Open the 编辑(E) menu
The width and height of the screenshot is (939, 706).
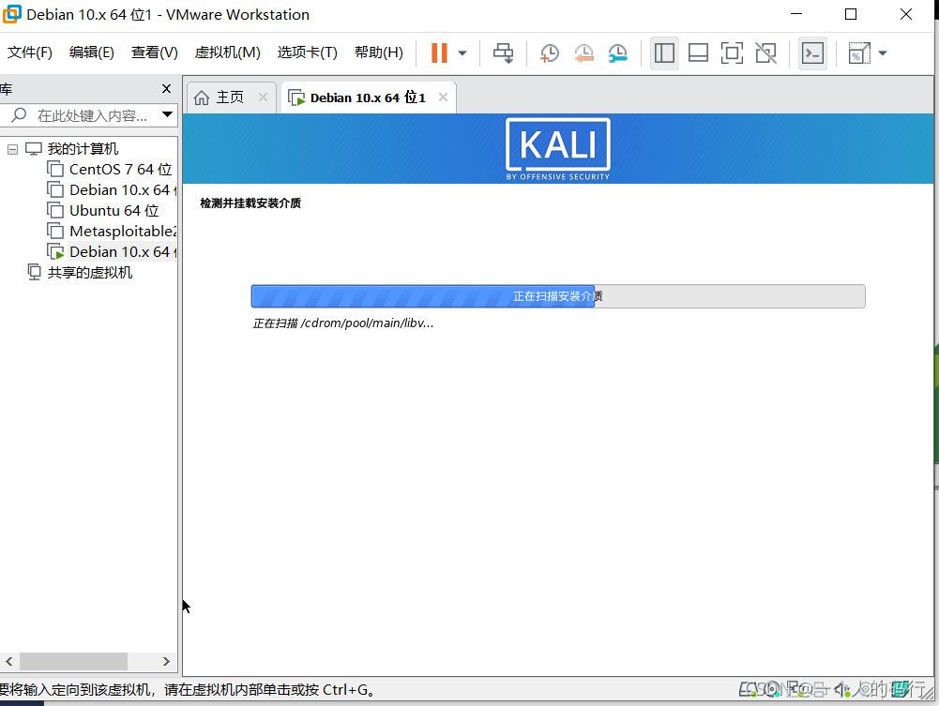[92, 53]
